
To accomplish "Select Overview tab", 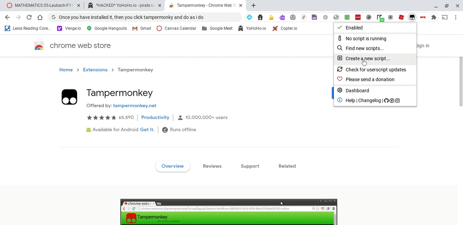I will [x=173, y=166].
